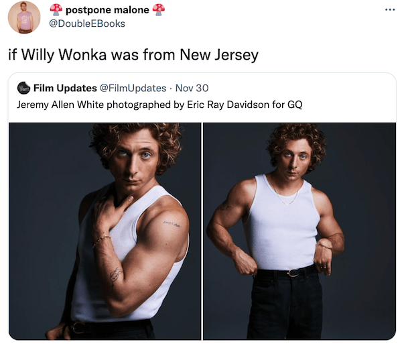Click the Film Updates account avatar
The image size is (402, 350).
[23, 88]
